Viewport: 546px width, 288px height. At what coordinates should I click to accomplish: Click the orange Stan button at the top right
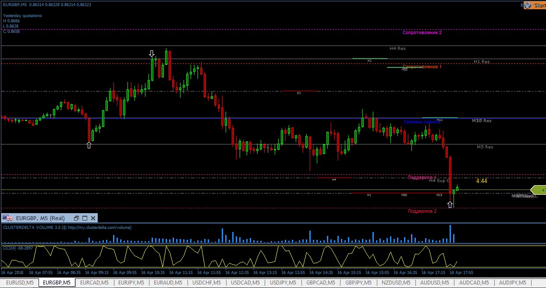point(535,5)
